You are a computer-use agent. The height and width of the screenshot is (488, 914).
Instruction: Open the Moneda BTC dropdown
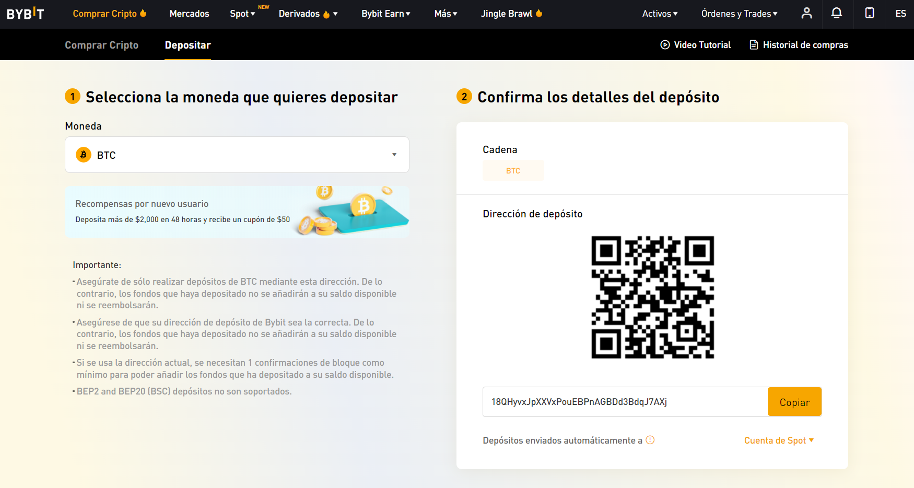tap(237, 155)
